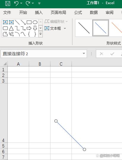
Task: Select column B header
Action: [x=40, y=64]
